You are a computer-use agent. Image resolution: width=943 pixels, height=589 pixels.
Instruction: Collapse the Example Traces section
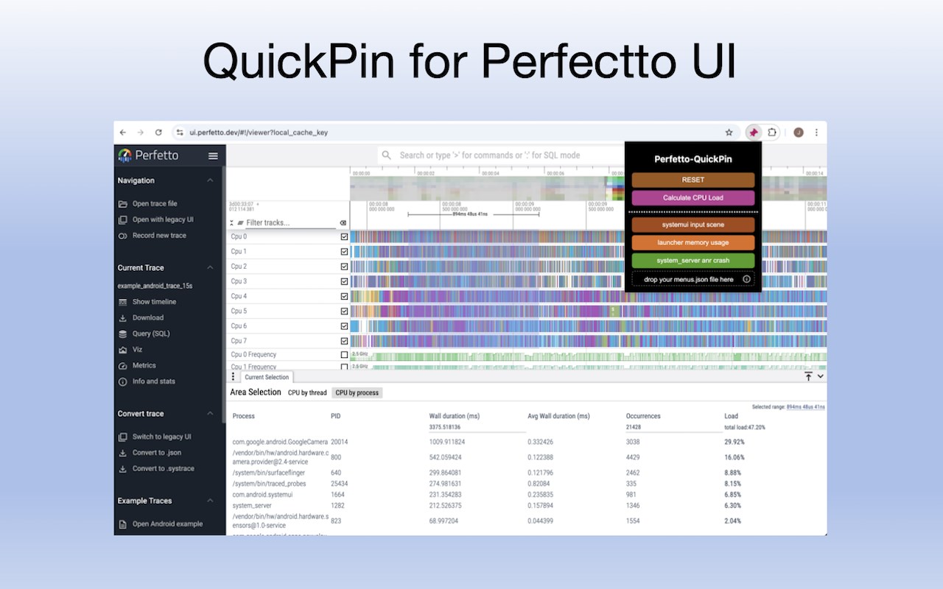tap(210, 501)
